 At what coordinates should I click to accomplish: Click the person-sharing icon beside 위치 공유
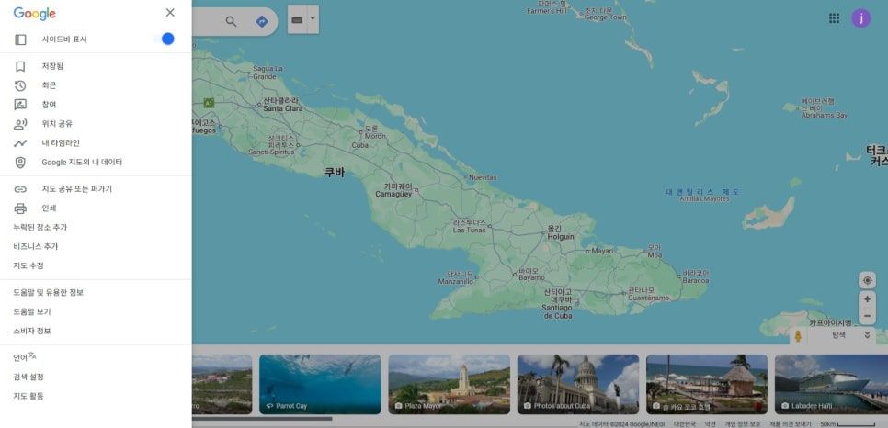click(20, 124)
